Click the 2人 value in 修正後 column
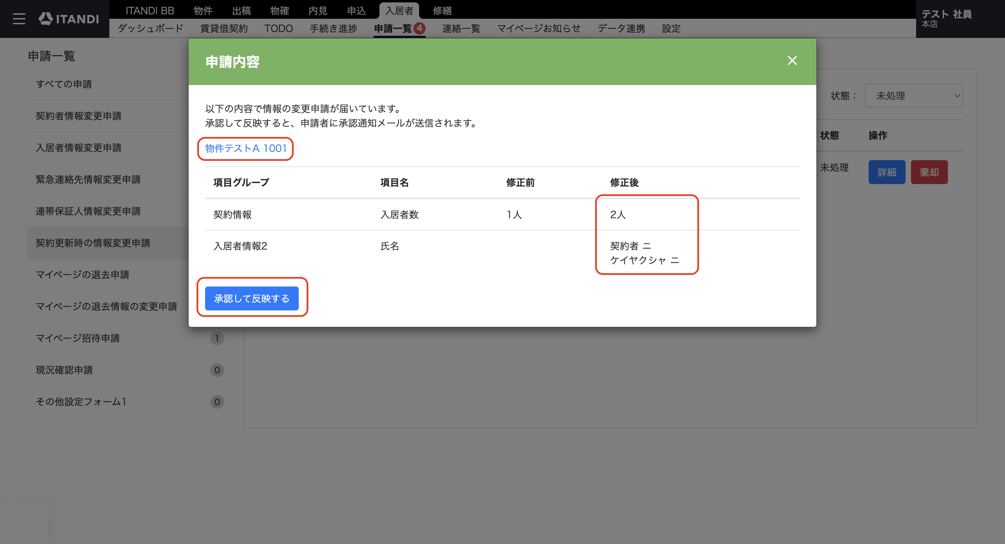The image size is (1005, 544). (x=618, y=214)
